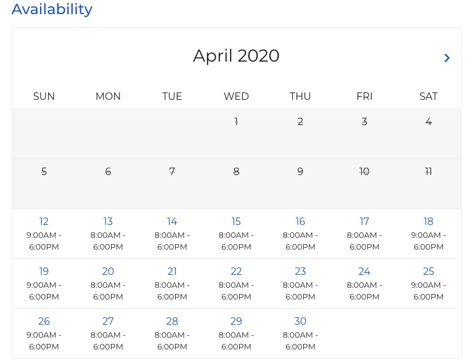Pick April 27 on calendar
469x363 pixels.
(108, 322)
